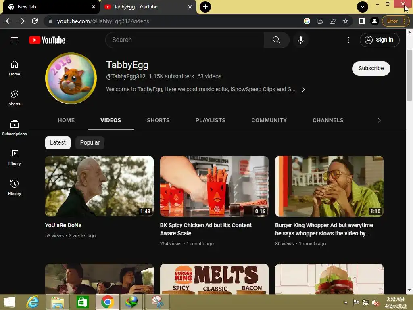Open Burger King Whopper Ad thumbnail

pyautogui.click(x=329, y=186)
